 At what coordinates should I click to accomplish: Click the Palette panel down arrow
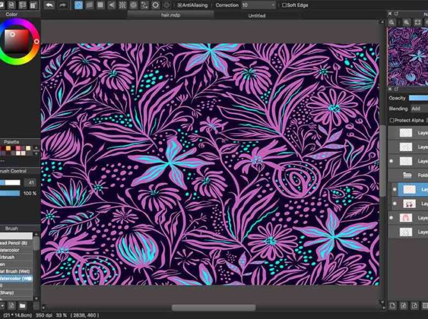point(36,154)
